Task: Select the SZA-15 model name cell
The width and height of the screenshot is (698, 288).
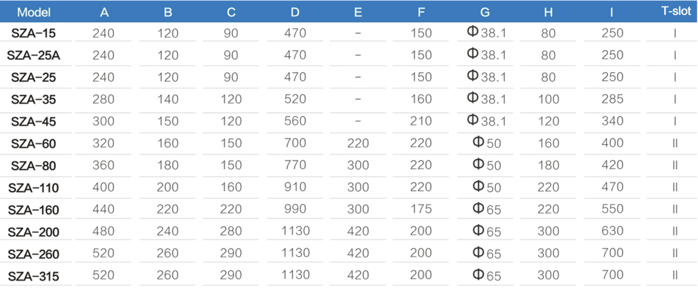Action: 33,34
